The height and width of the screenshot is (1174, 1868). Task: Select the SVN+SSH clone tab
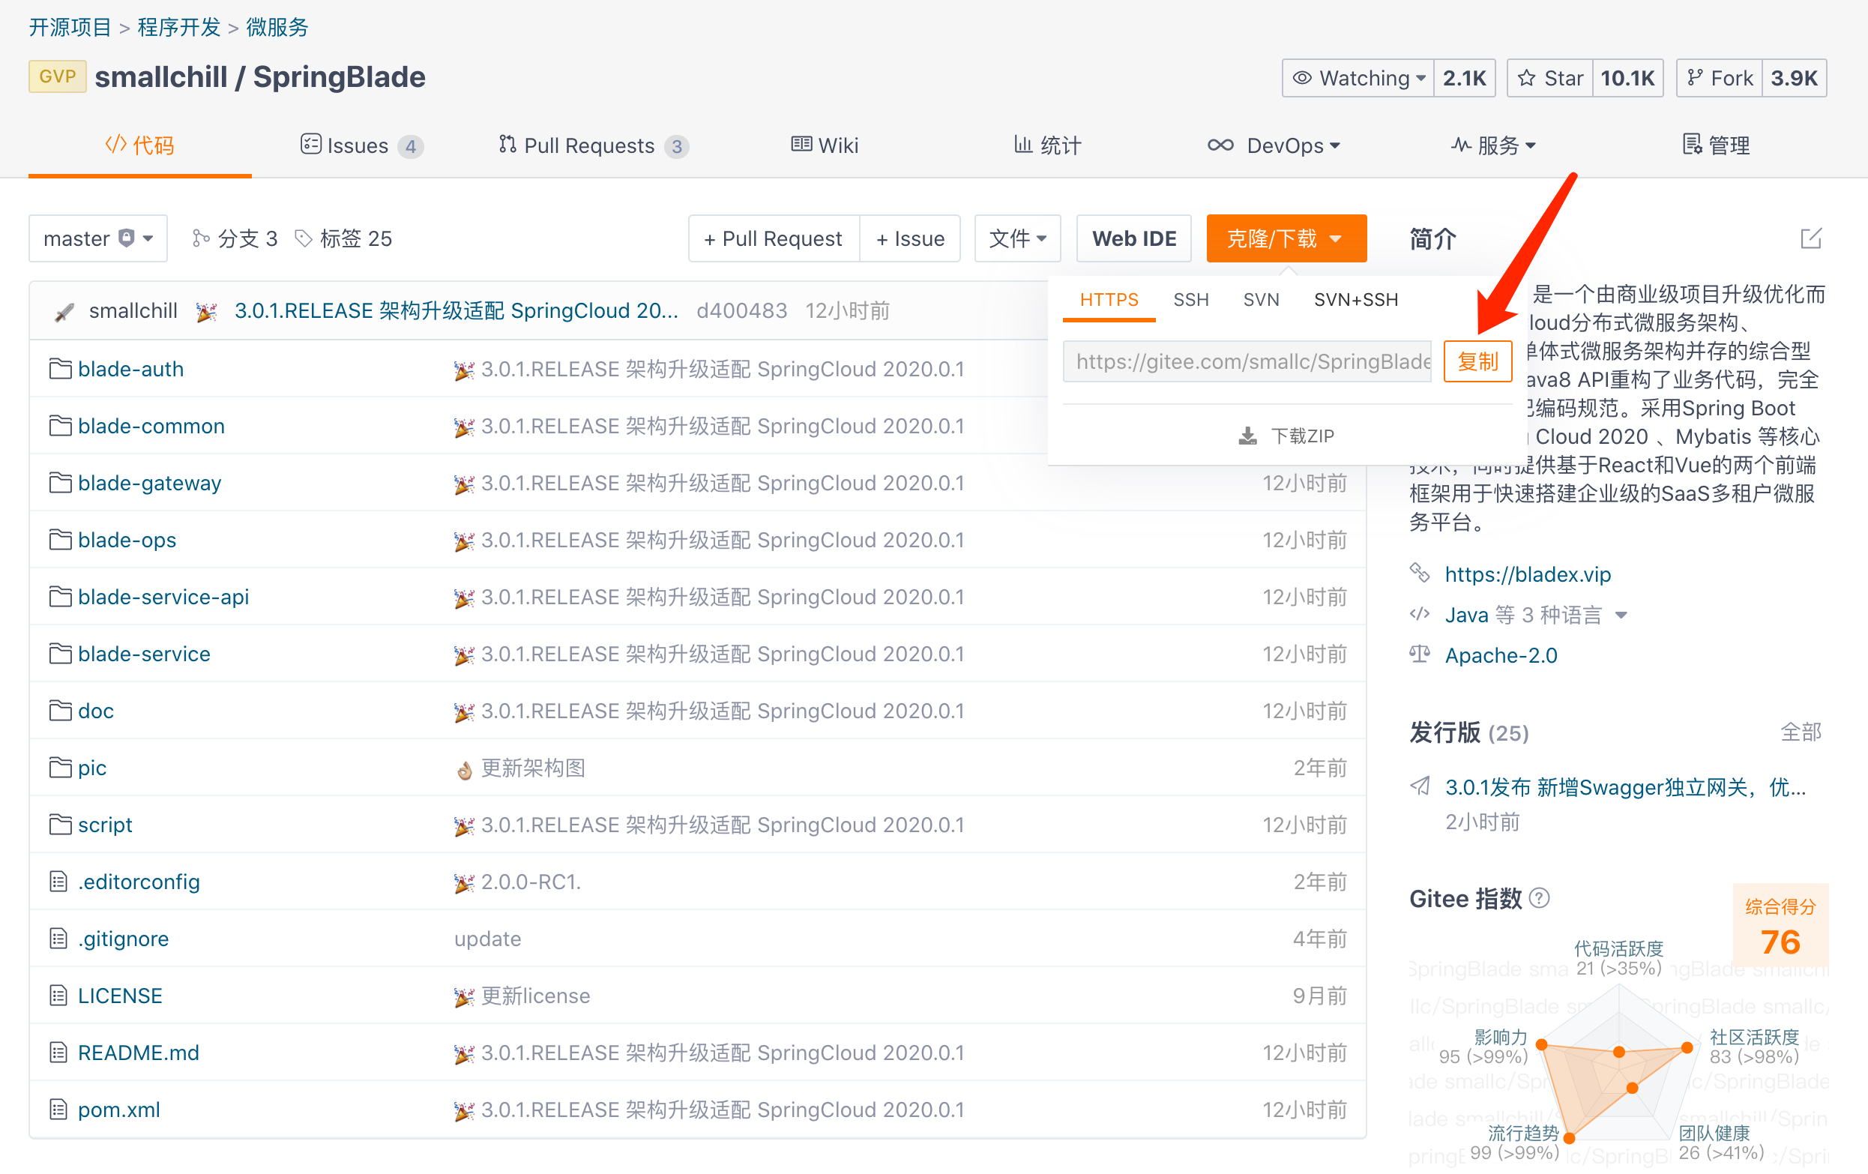pos(1356,300)
